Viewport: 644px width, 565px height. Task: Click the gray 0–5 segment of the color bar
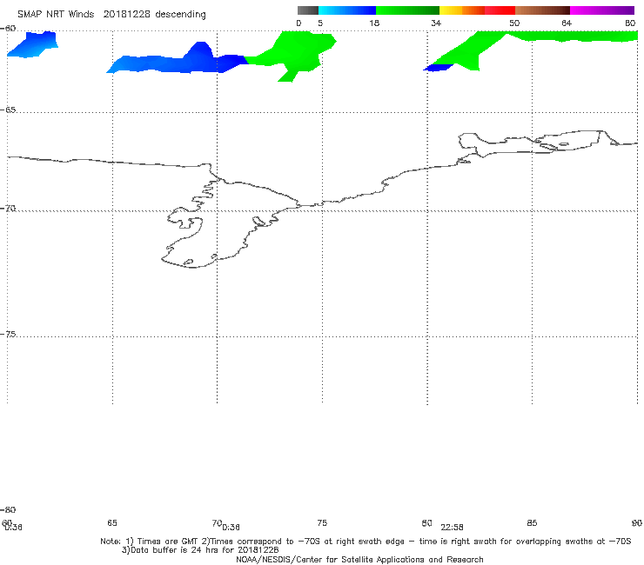[x=307, y=10]
